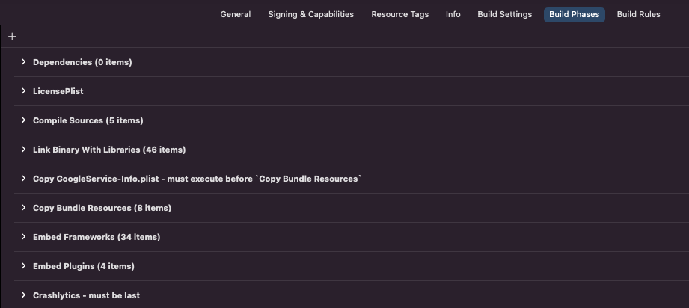The height and width of the screenshot is (308, 689).
Task: Expand Copy Bundle Resources chevron
Action: pos(23,207)
